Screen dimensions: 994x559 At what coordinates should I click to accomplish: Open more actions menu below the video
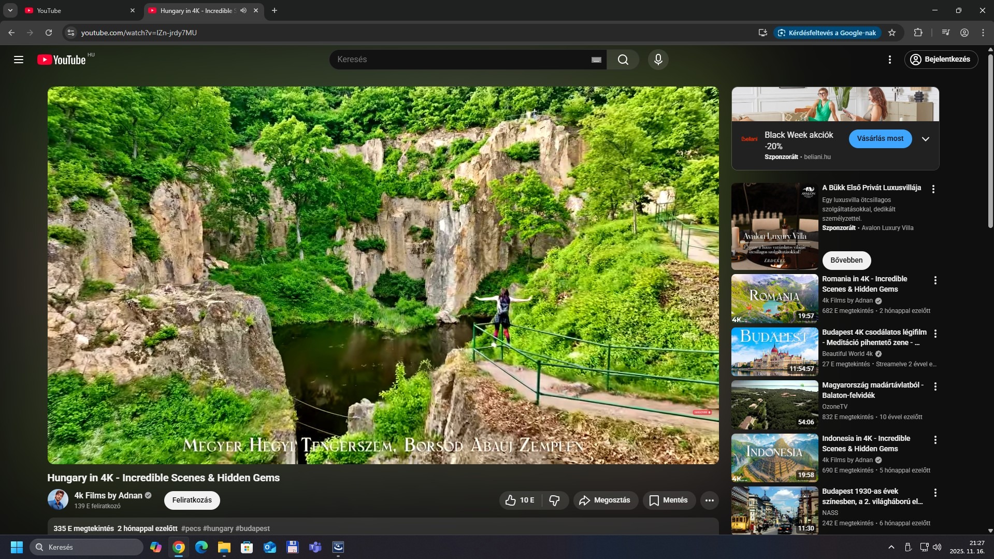tap(709, 500)
